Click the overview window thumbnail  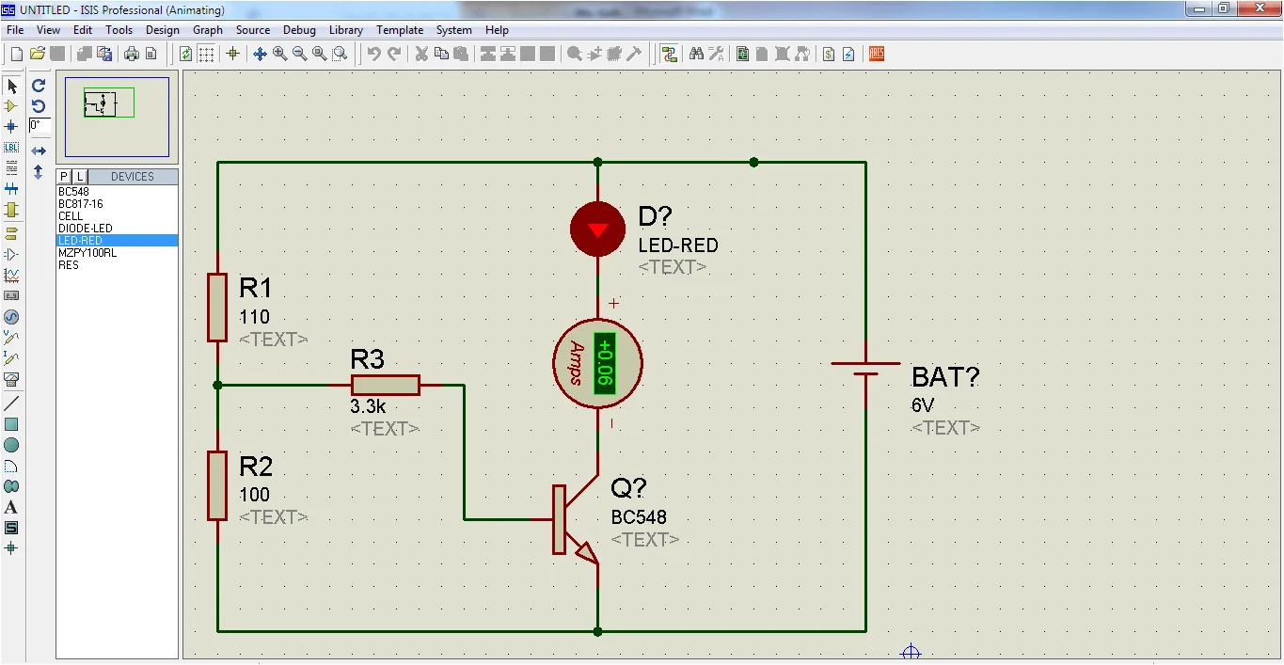click(x=118, y=118)
